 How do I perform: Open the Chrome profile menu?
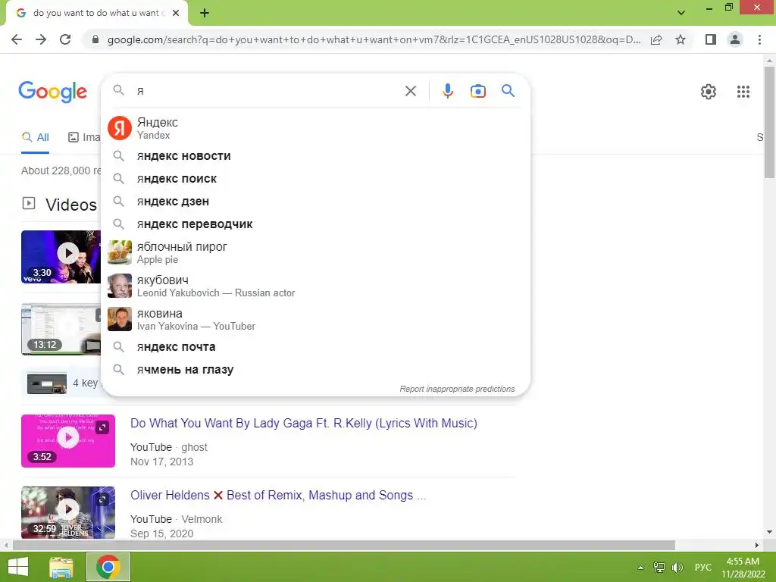735,39
